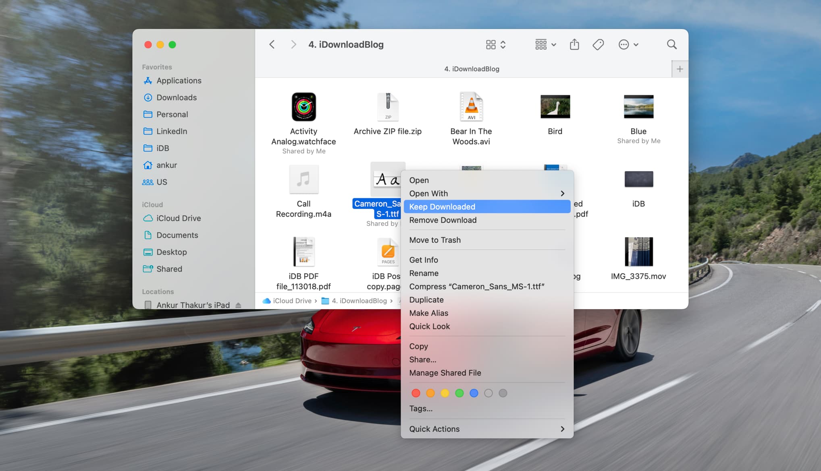The width and height of the screenshot is (821, 471).
Task: Choose Keep Downloaded from the context menu
Action: pos(442,207)
